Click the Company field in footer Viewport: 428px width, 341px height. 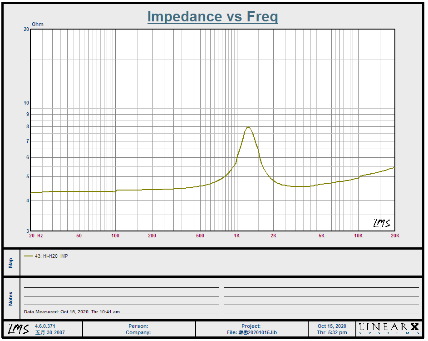pos(138,332)
